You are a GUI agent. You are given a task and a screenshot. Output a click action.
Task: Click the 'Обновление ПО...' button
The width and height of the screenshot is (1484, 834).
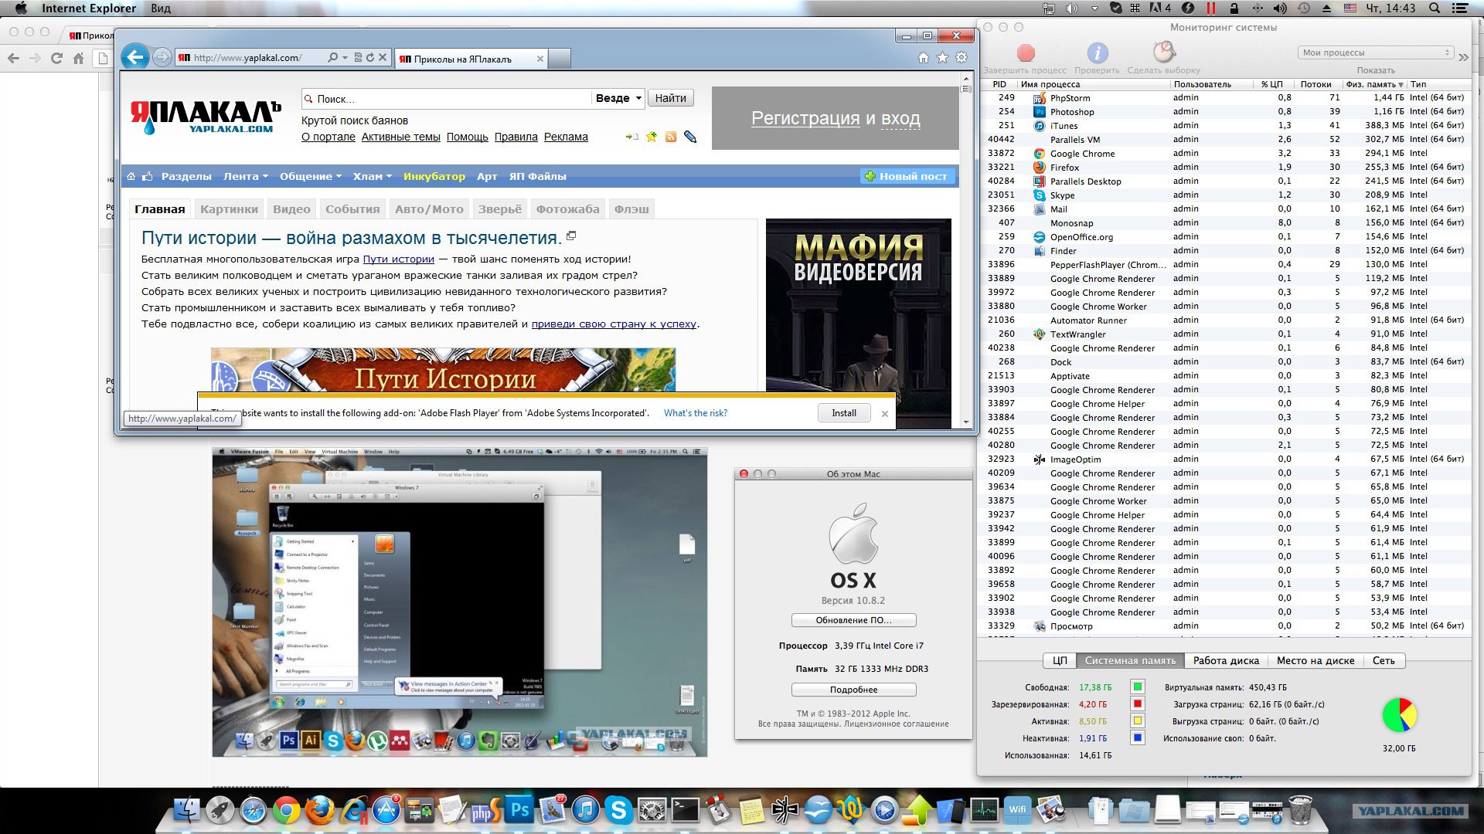853,620
